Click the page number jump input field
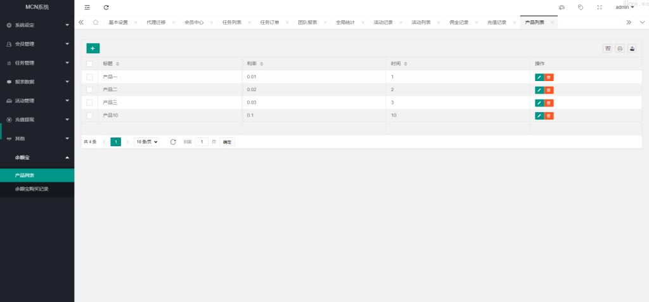Image resolution: width=649 pixels, height=302 pixels. 202,142
